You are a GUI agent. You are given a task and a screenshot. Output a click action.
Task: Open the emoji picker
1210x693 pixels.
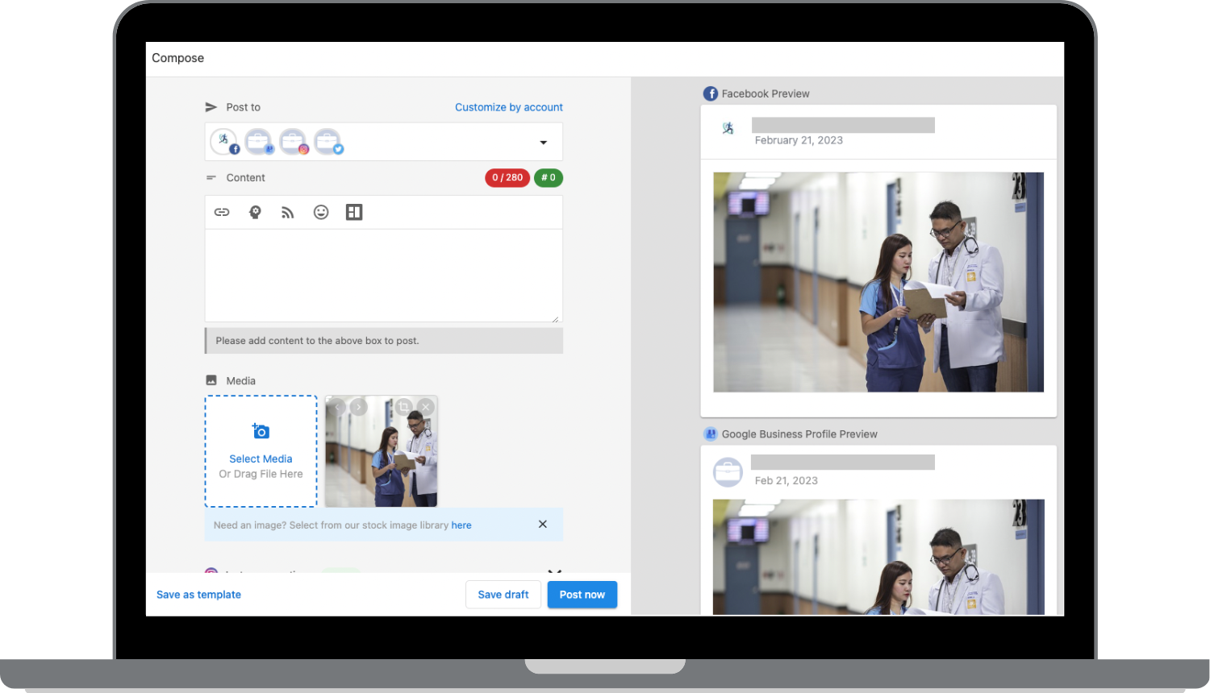tap(321, 212)
